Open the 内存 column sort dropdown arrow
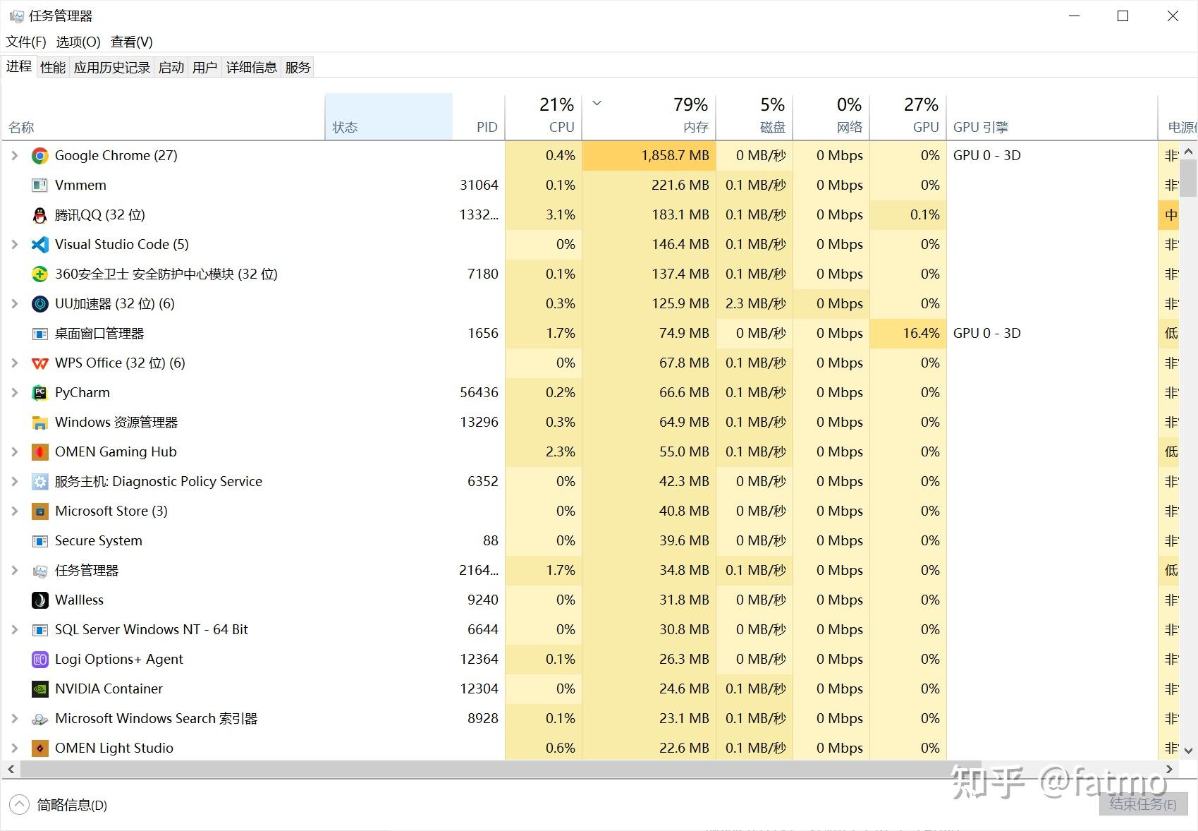Screen dimensions: 1198x831 (597, 103)
